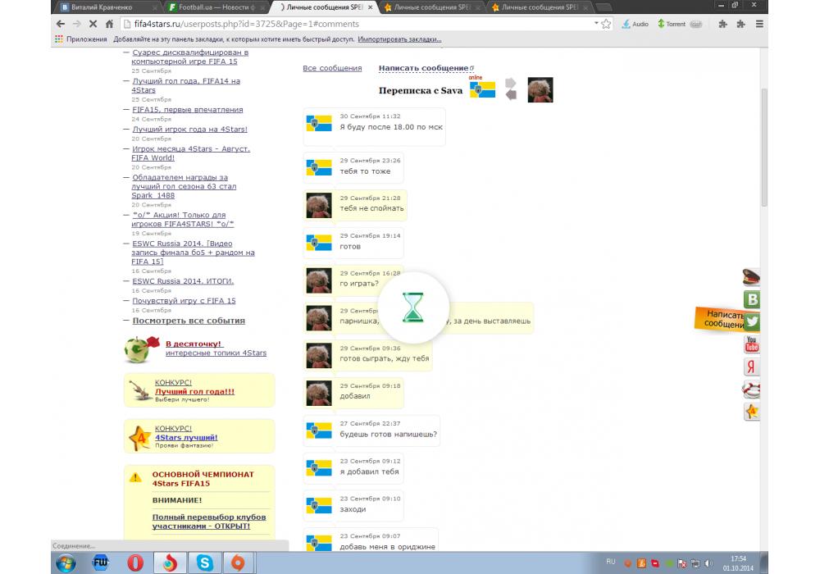
Task: Launch Opera from the taskbar
Action: 135,563
